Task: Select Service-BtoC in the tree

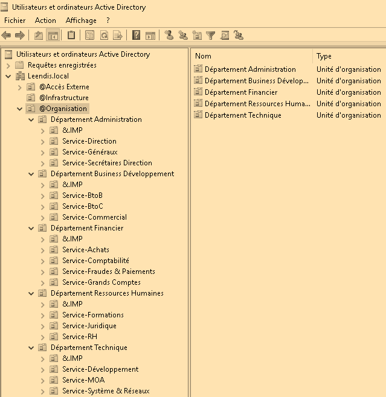Action: coord(83,206)
